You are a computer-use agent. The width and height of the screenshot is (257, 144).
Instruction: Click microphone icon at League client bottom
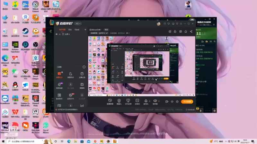200,111
